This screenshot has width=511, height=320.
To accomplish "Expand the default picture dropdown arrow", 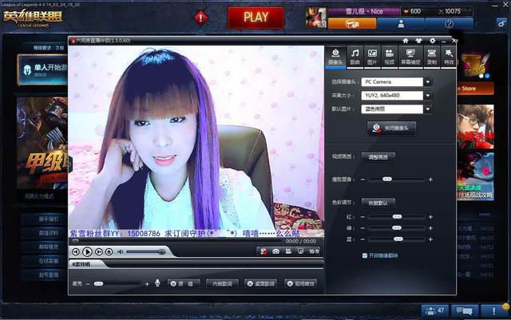I will (428, 109).
